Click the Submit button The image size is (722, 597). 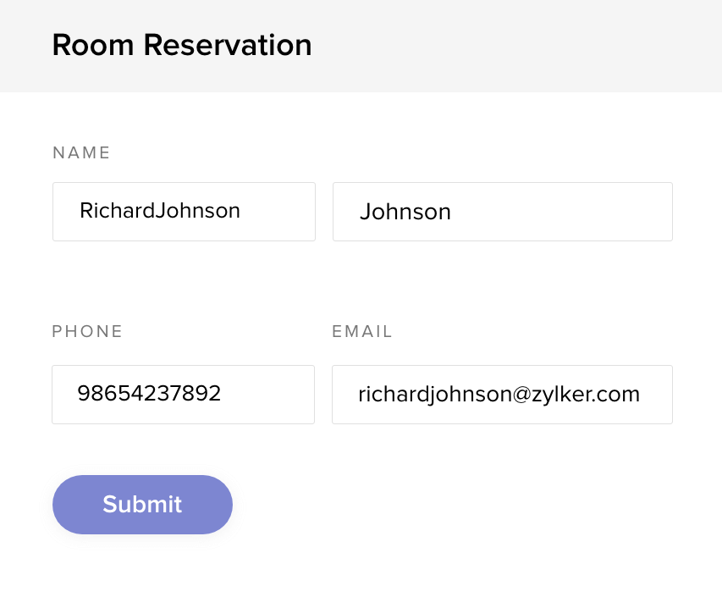coord(142,505)
